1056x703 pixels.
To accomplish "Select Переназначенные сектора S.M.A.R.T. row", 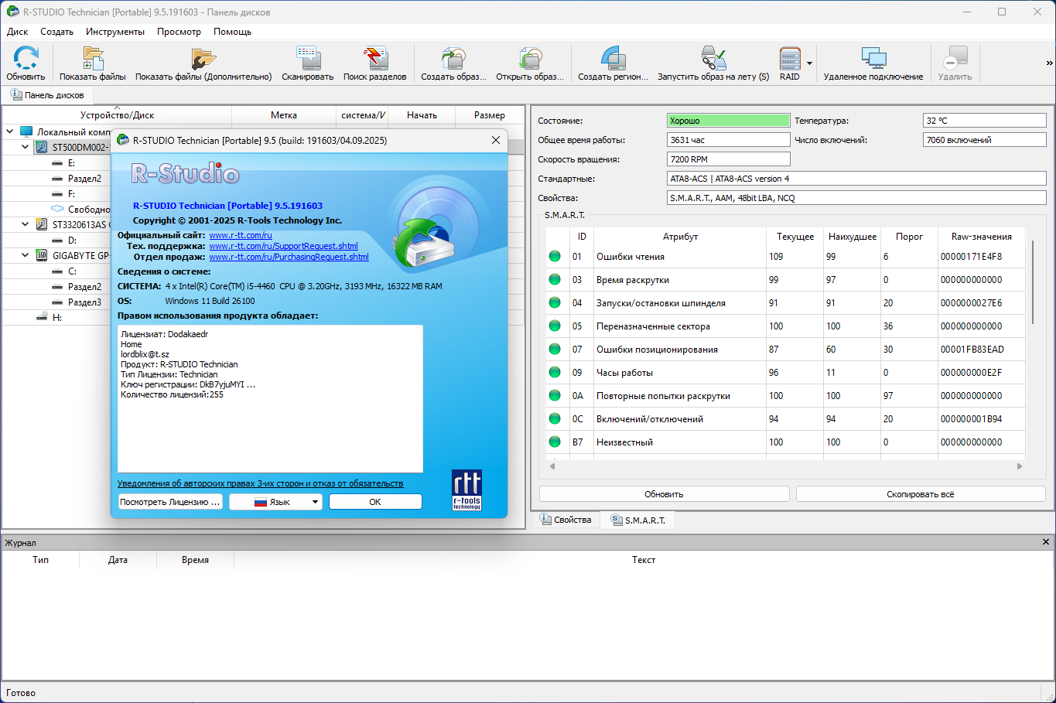I will tap(785, 326).
